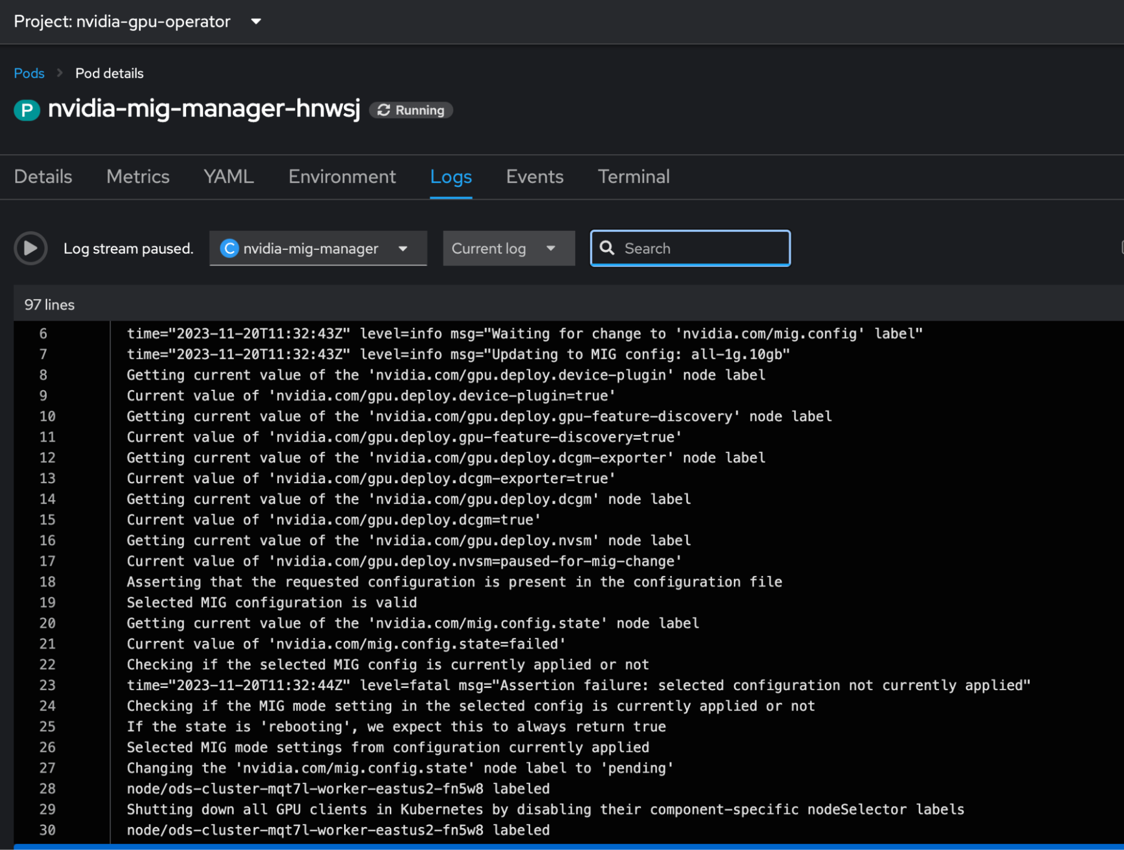Go back to Pods breadcrumb link

tap(29, 73)
